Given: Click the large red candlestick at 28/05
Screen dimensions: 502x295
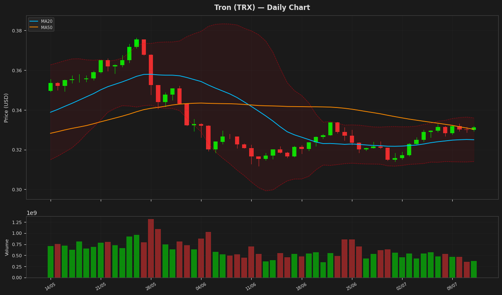Looking at the screenshot, I should pyautogui.click(x=151, y=70).
